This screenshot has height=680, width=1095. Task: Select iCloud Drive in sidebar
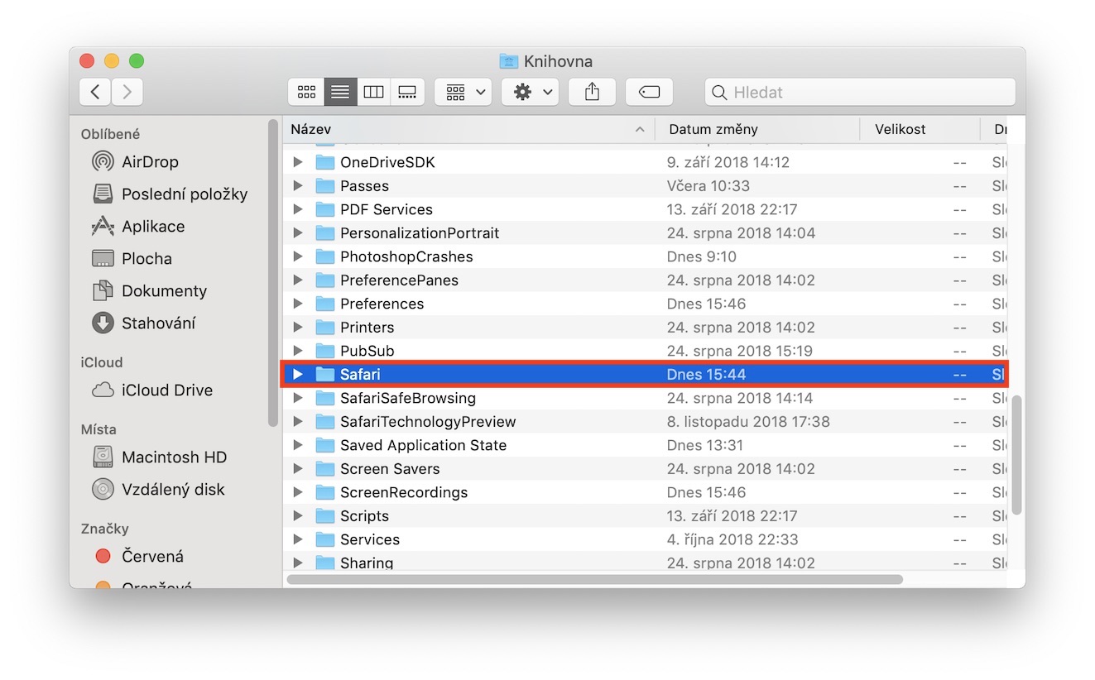point(166,390)
